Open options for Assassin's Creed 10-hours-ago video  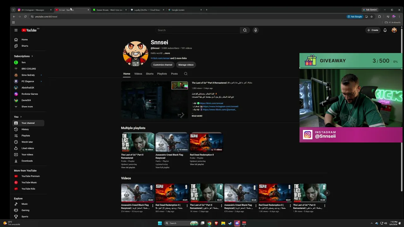153,206
